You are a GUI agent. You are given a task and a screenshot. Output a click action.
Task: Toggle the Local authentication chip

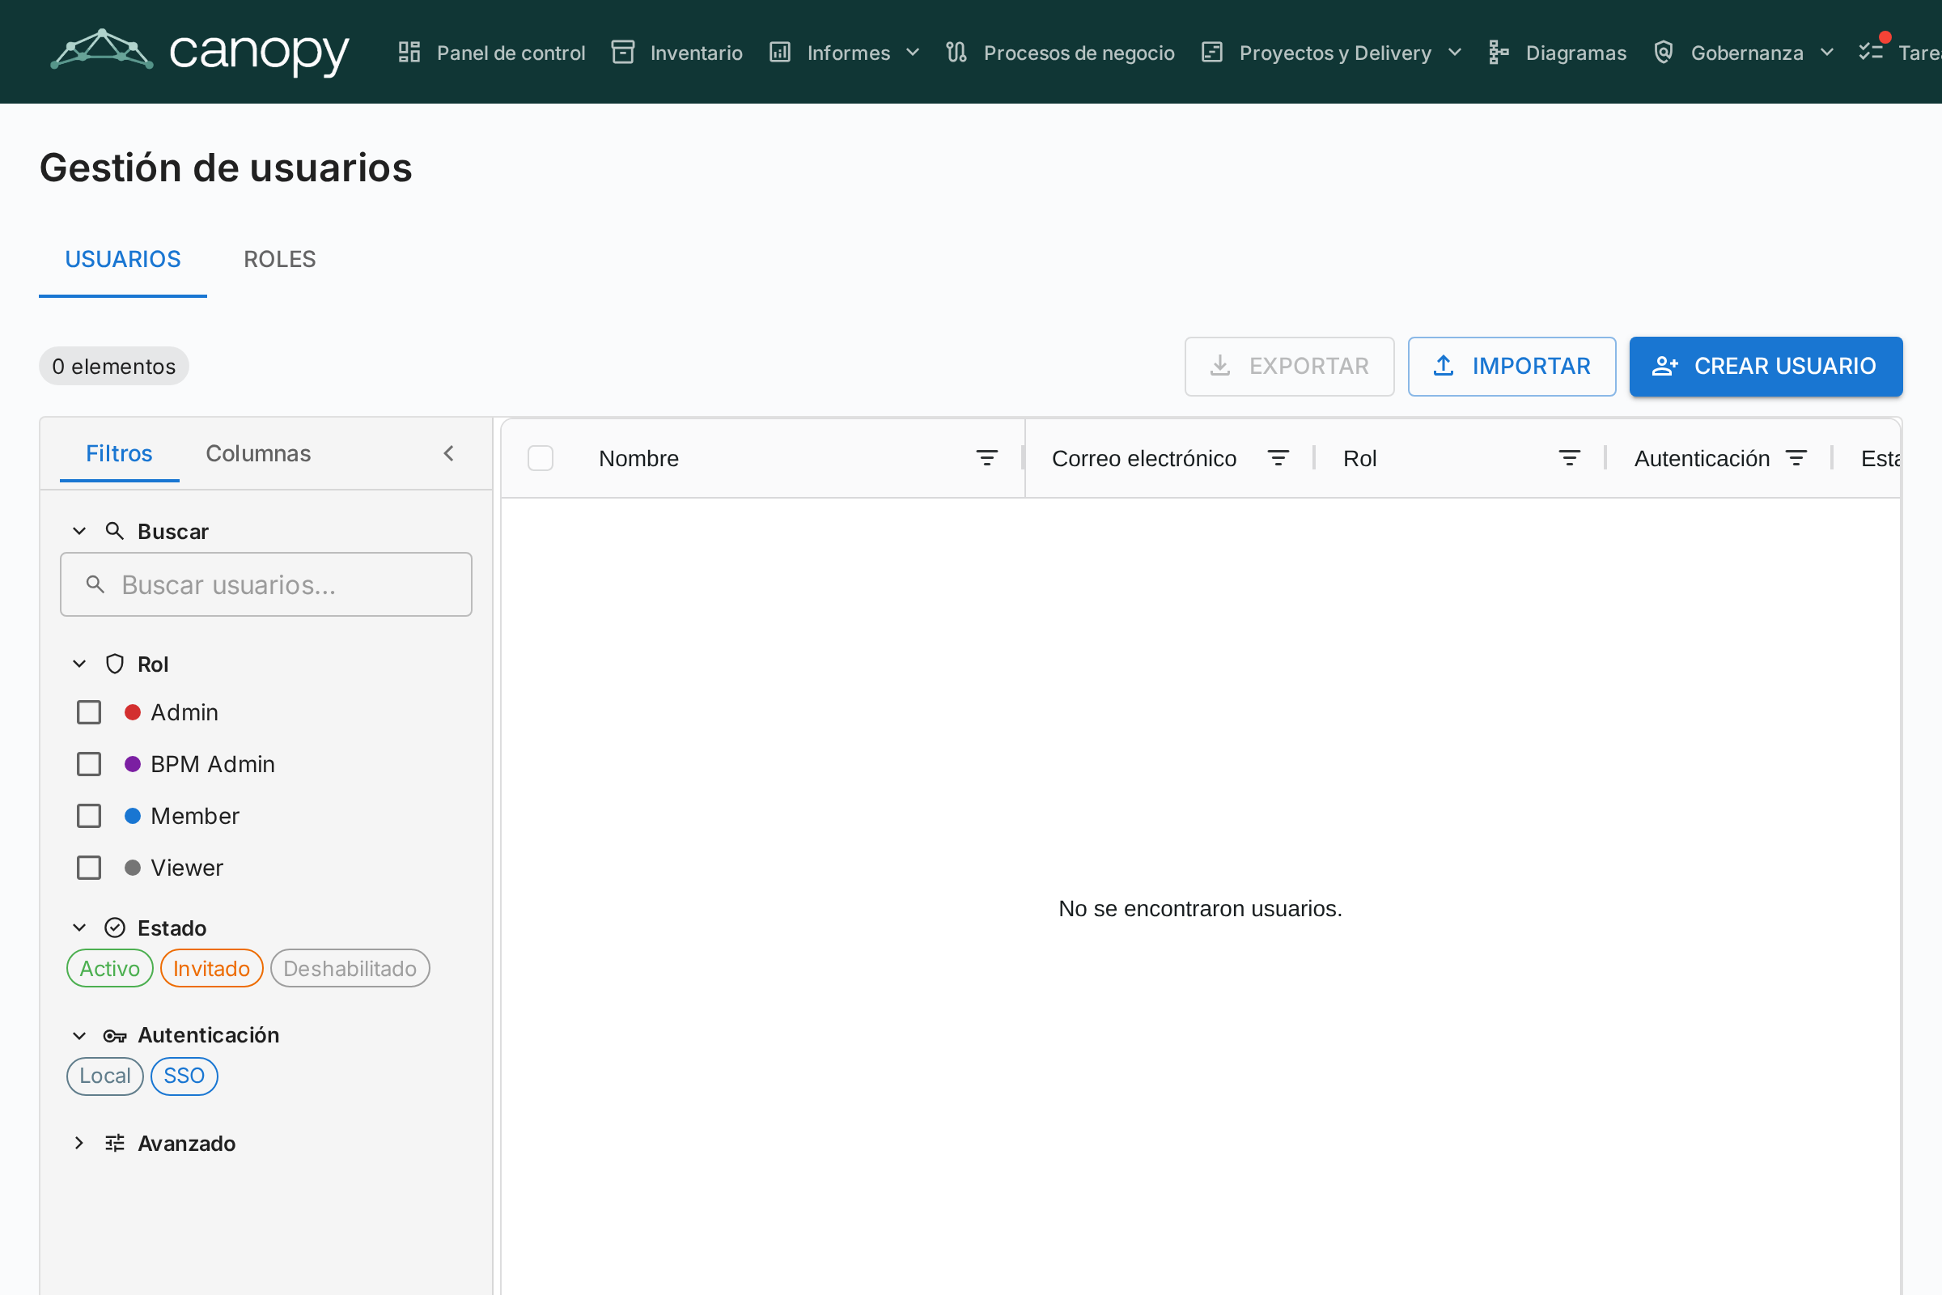pos(105,1076)
